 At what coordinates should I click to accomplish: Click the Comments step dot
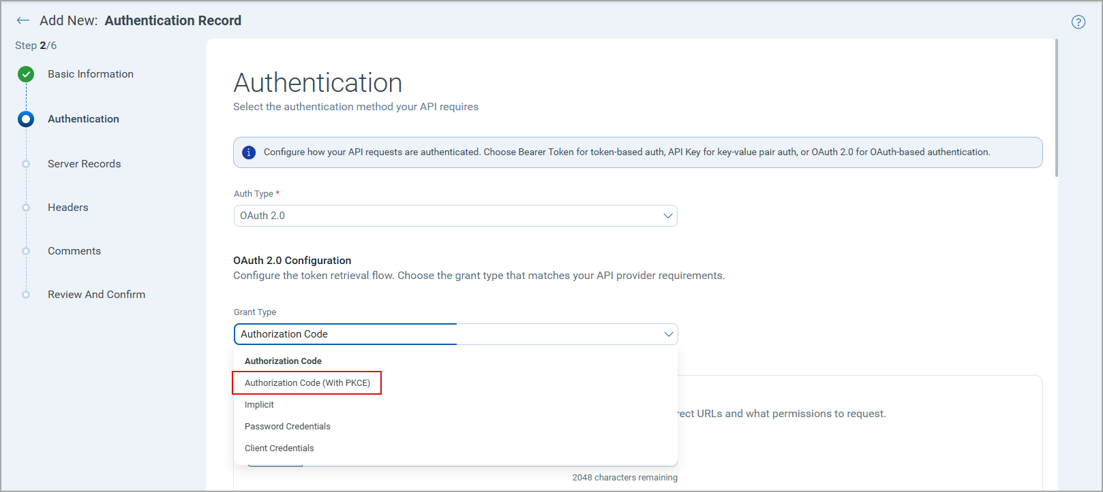[26, 251]
